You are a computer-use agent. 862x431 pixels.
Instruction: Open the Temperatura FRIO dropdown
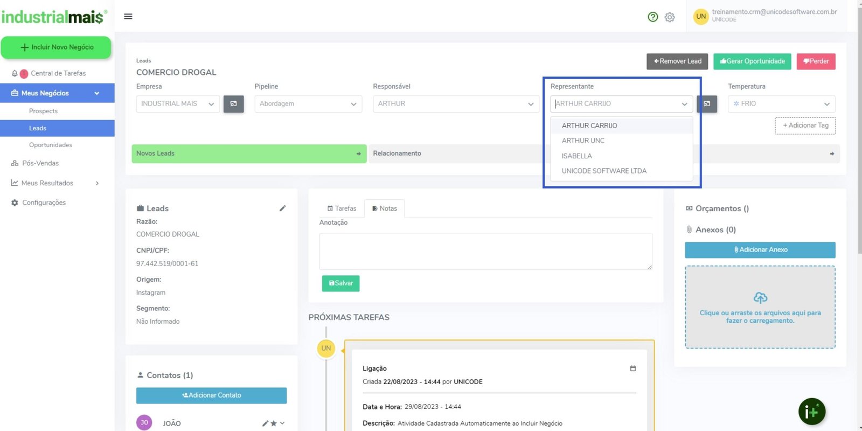coord(781,104)
